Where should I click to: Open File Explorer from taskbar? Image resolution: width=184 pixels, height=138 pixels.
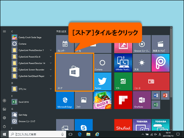pyautogui.click(x=88, y=134)
